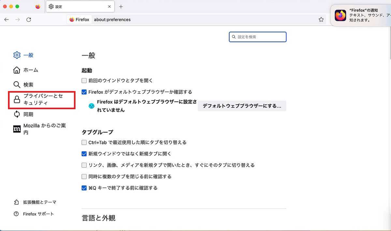
Task: Click the puzzle piece extensions icon
Action: [16, 202]
